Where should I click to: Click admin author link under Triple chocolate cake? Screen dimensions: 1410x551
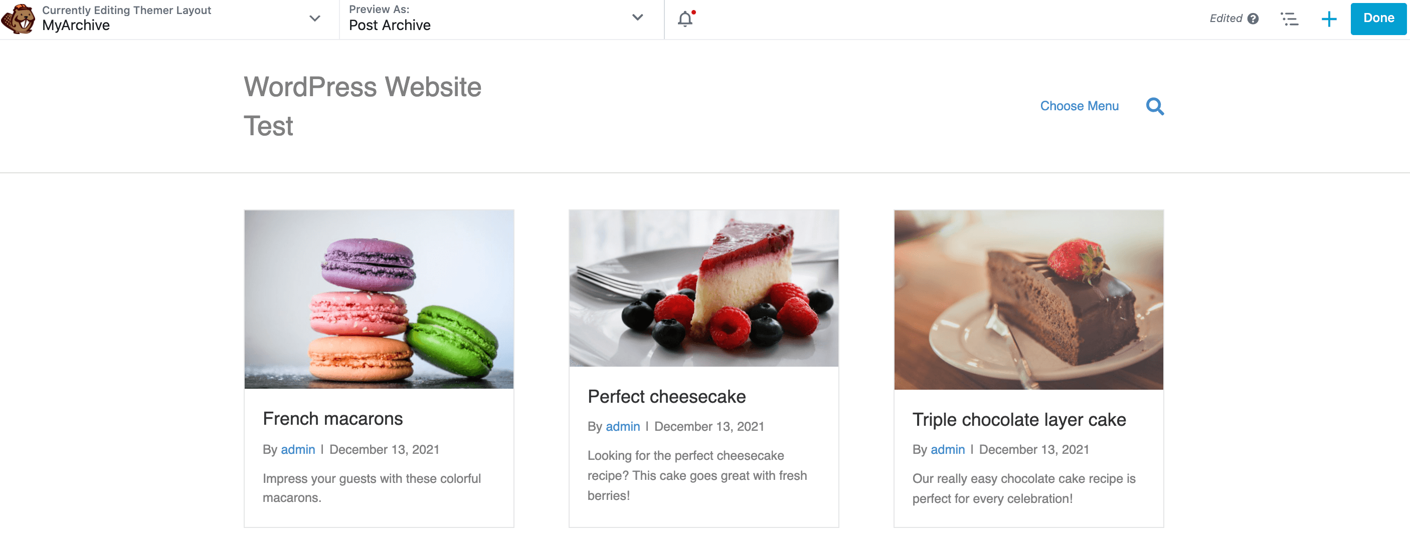point(948,449)
